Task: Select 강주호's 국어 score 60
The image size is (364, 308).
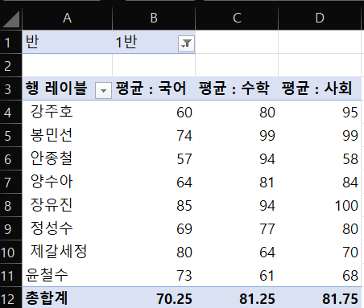Action: [154, 112]
